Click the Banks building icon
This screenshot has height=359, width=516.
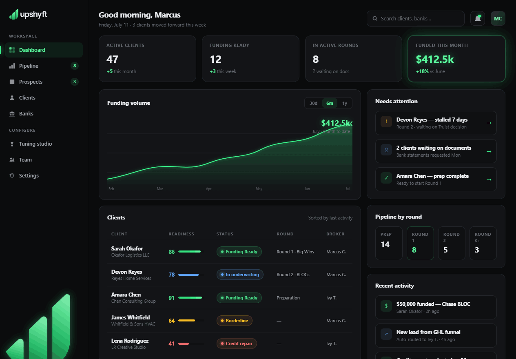click(x=12, y=113)
